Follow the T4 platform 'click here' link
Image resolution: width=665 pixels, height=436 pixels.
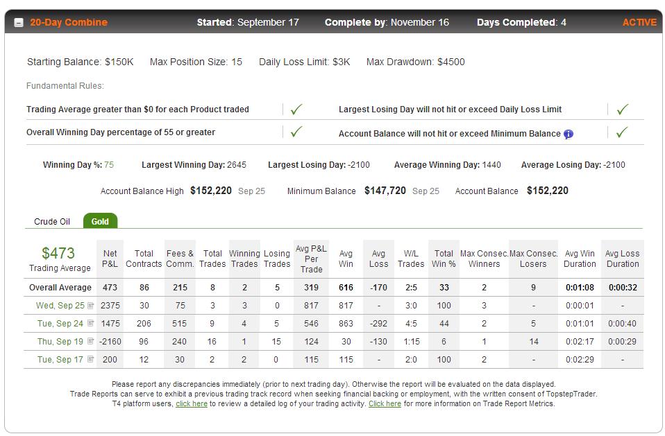[192, 403]
